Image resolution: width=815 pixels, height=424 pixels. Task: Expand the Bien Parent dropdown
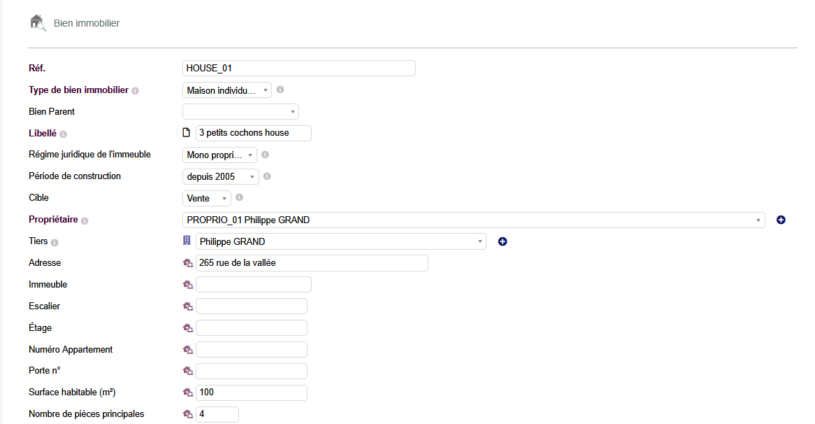[240, 112]
